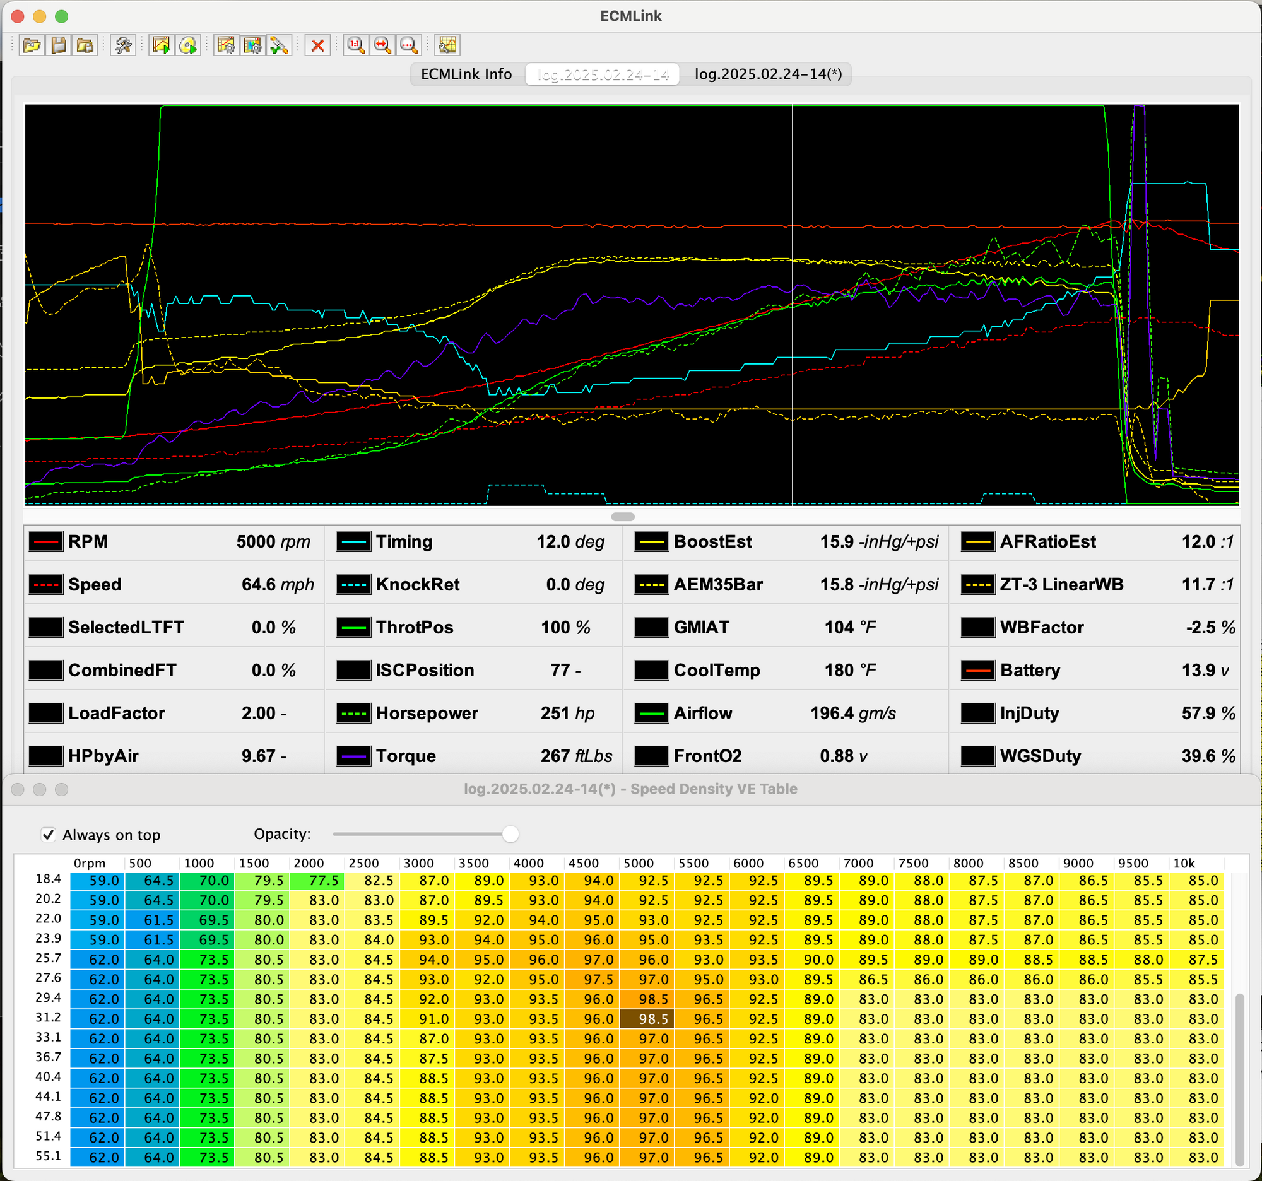This screenshot has width=1262, height=1181.
Task: Open the wrench and screwdriver settings icon
Action: [x=123, y=45]
